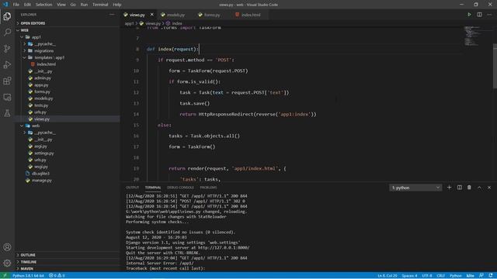The image size is (497, 279).
Task: Open the Extensions view
Action: (7, 81)
